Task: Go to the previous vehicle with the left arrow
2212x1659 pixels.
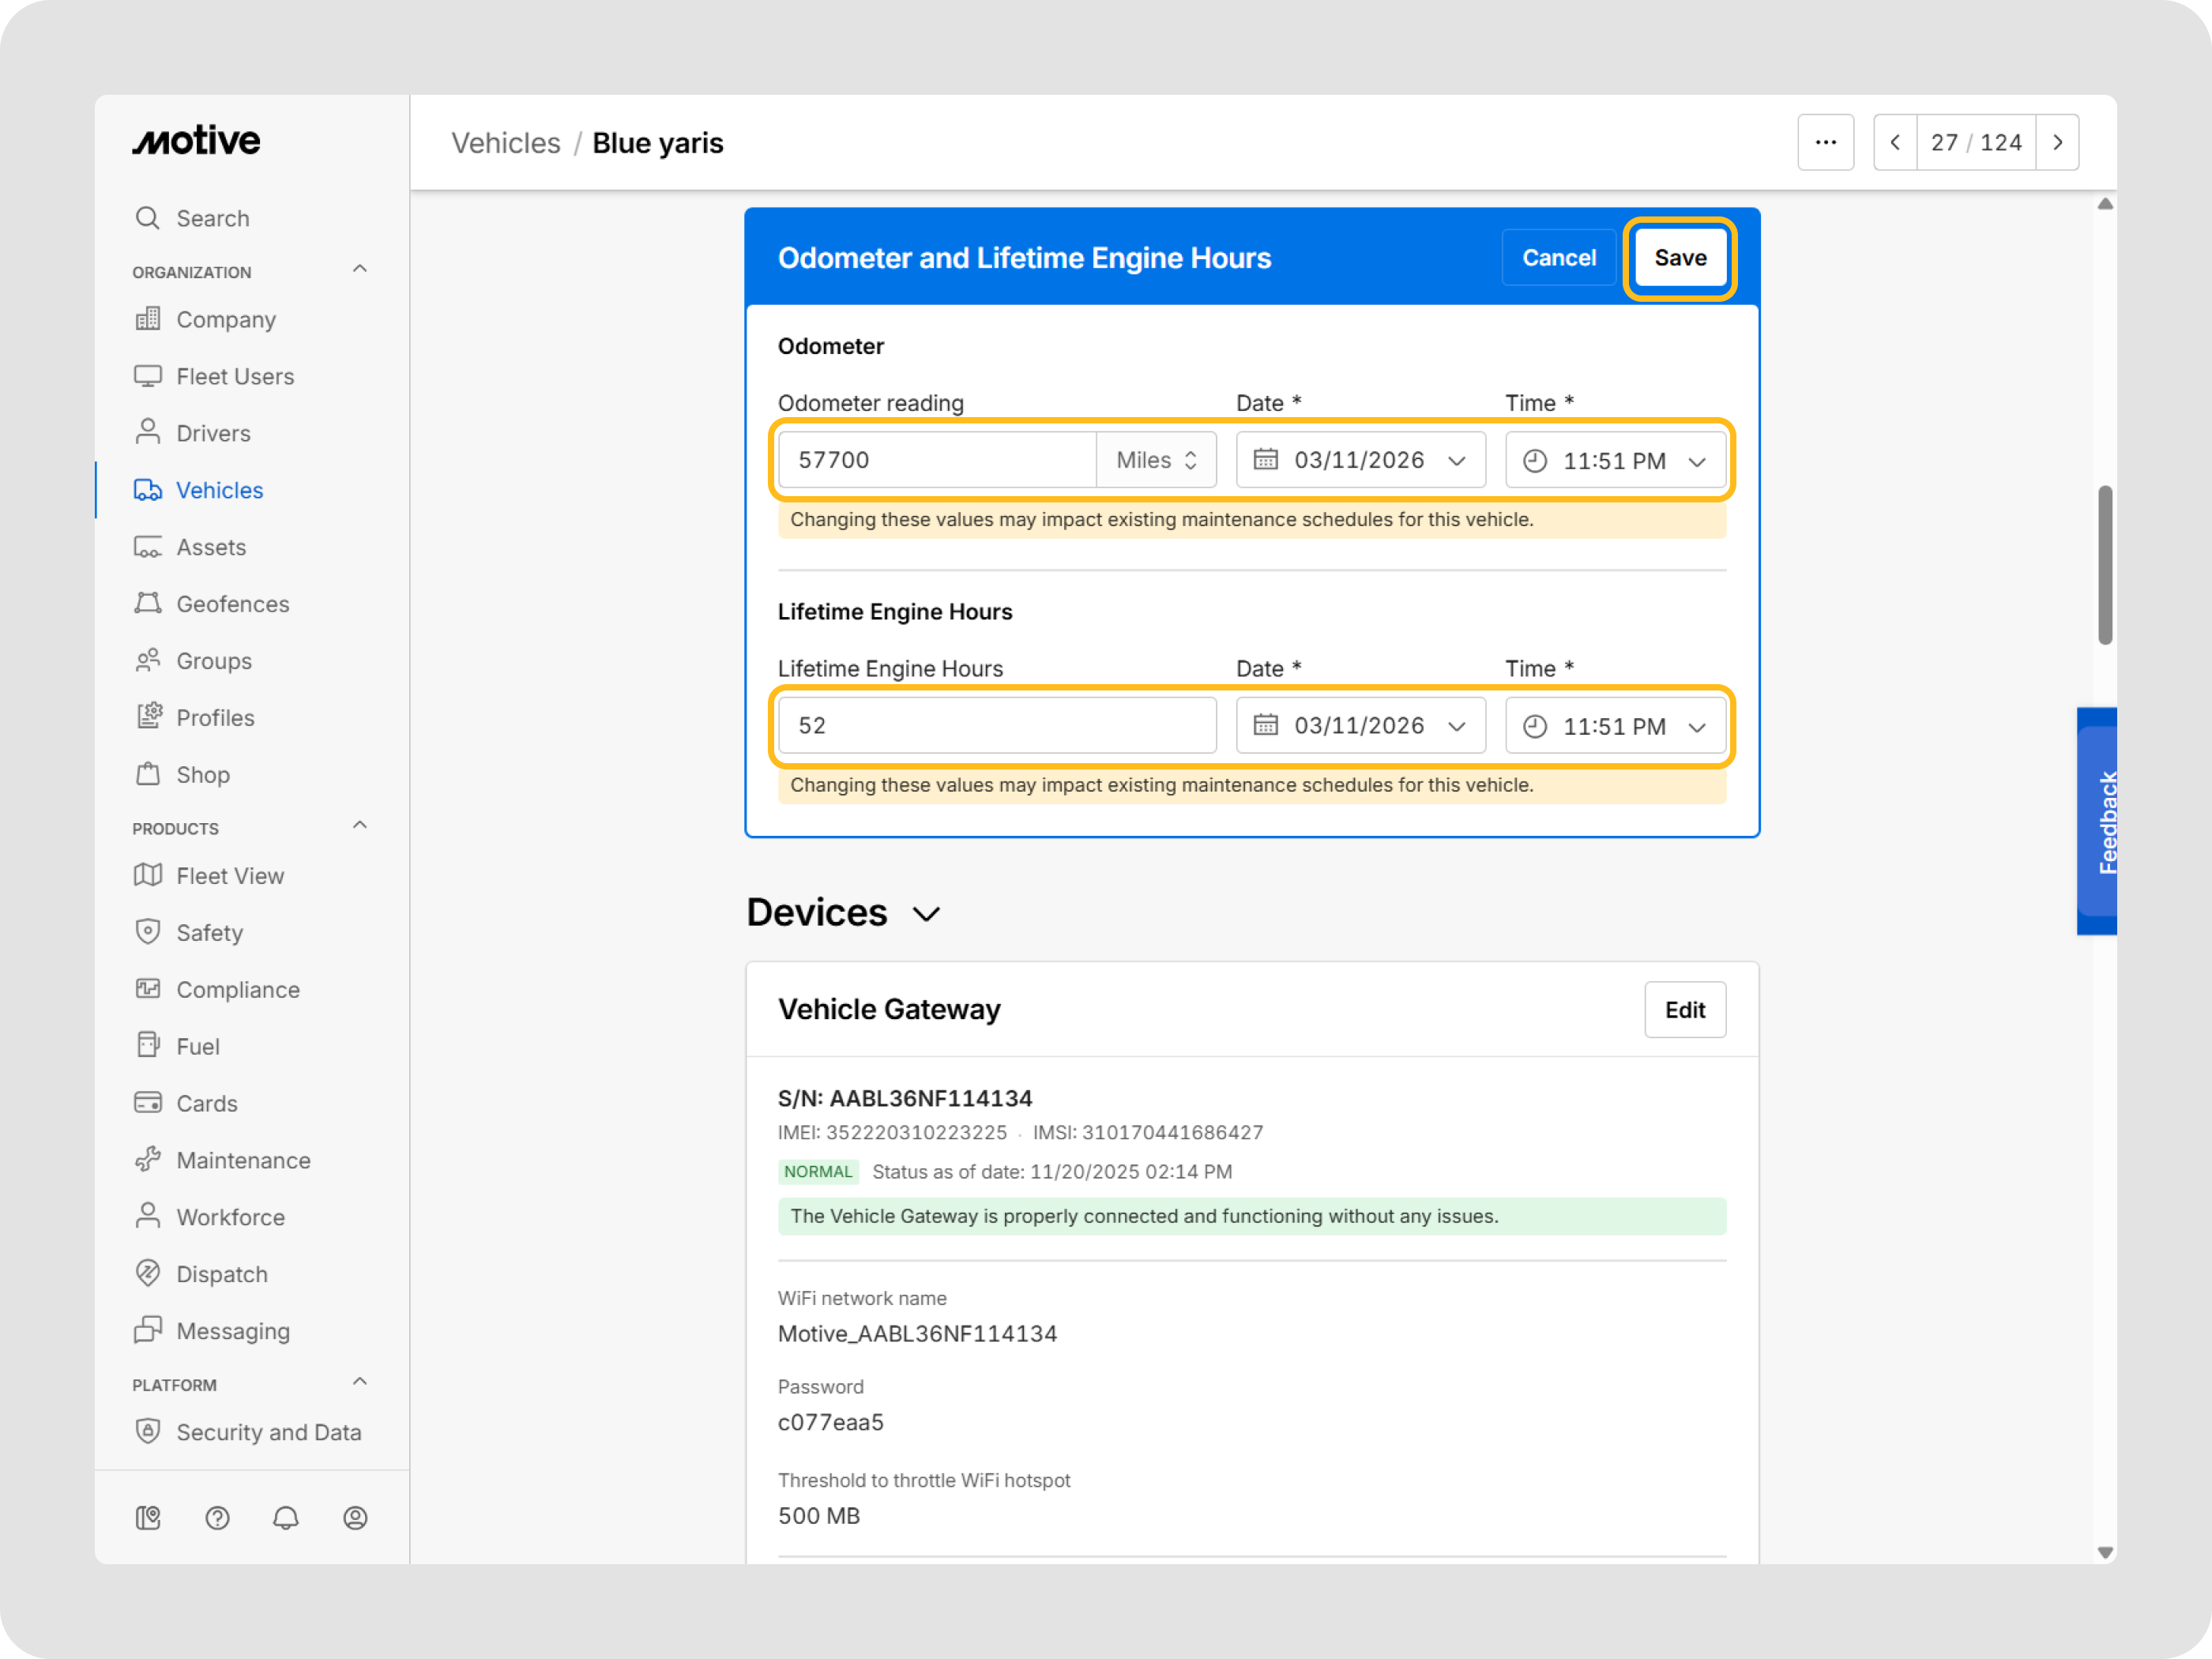Action: pos(1895,143)
